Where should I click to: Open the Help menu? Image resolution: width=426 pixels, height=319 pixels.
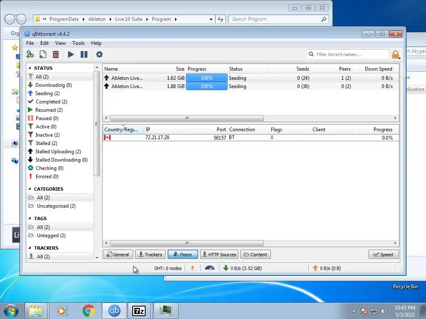coord(96,43)
